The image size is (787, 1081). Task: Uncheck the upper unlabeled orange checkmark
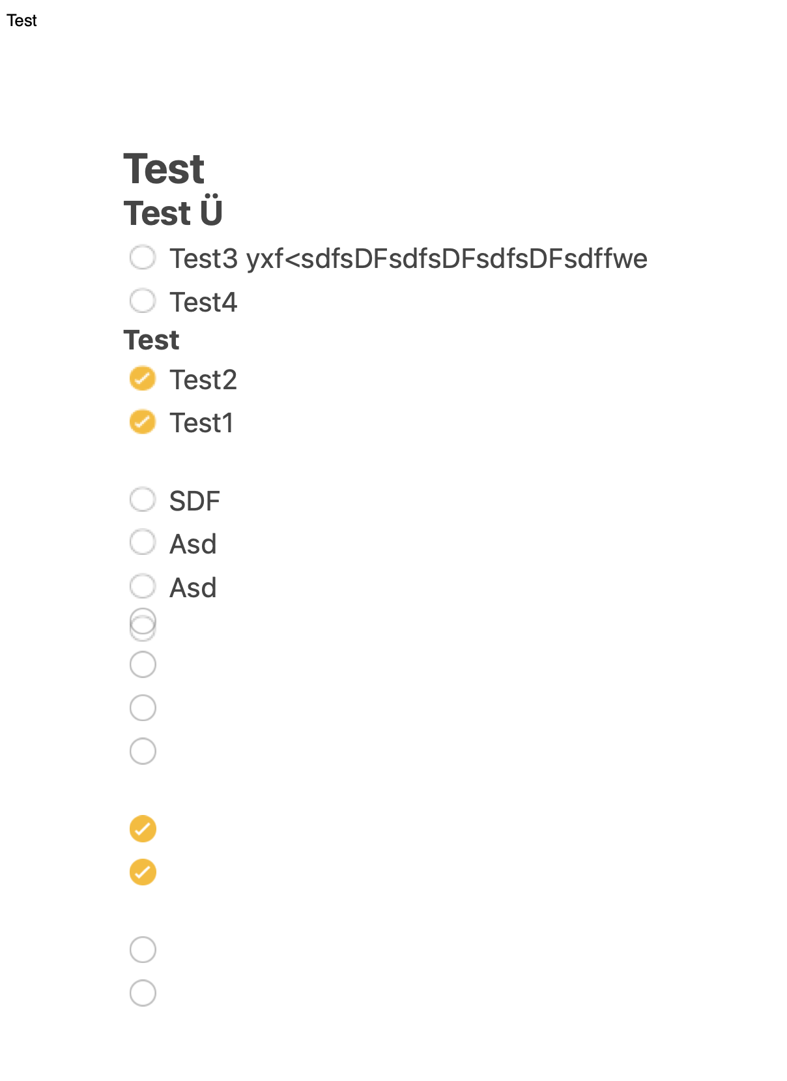pos(143,829)
